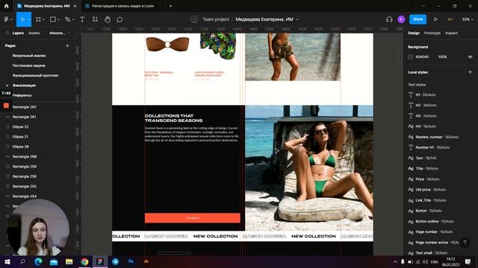Switch to the Prototype tab

pyautogui.click(x=432, y=33)
